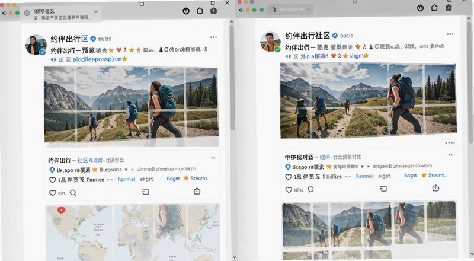
Task: Click the play arrow in tik.apo row
Action: (132, 170)
